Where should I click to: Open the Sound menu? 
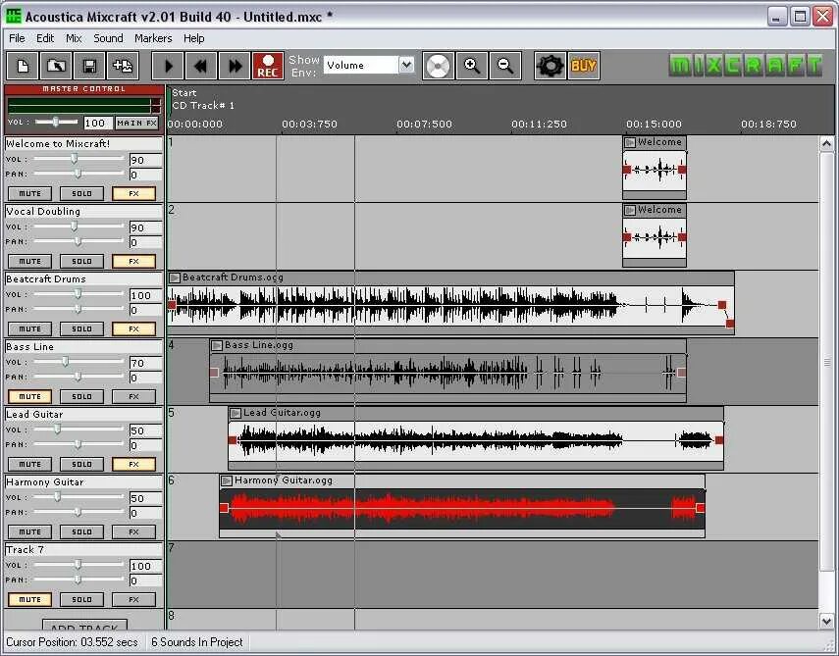coord(108,38)
